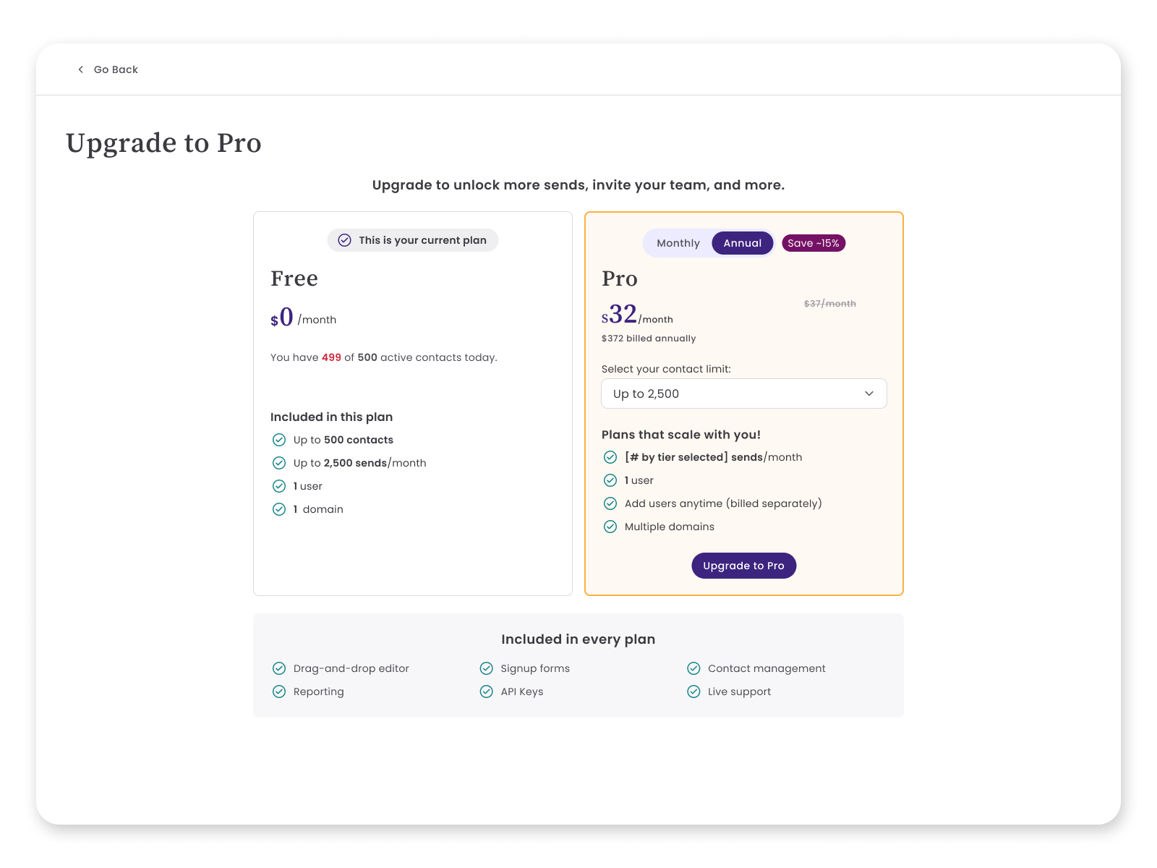Viewport: 1157px width, 868px height.
Task: Click check icon next to Live support
Action: (x=693, y=692)
